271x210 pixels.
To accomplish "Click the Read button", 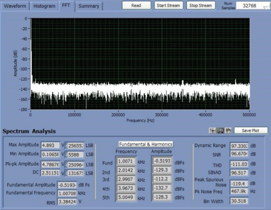I will click(136, 5).
